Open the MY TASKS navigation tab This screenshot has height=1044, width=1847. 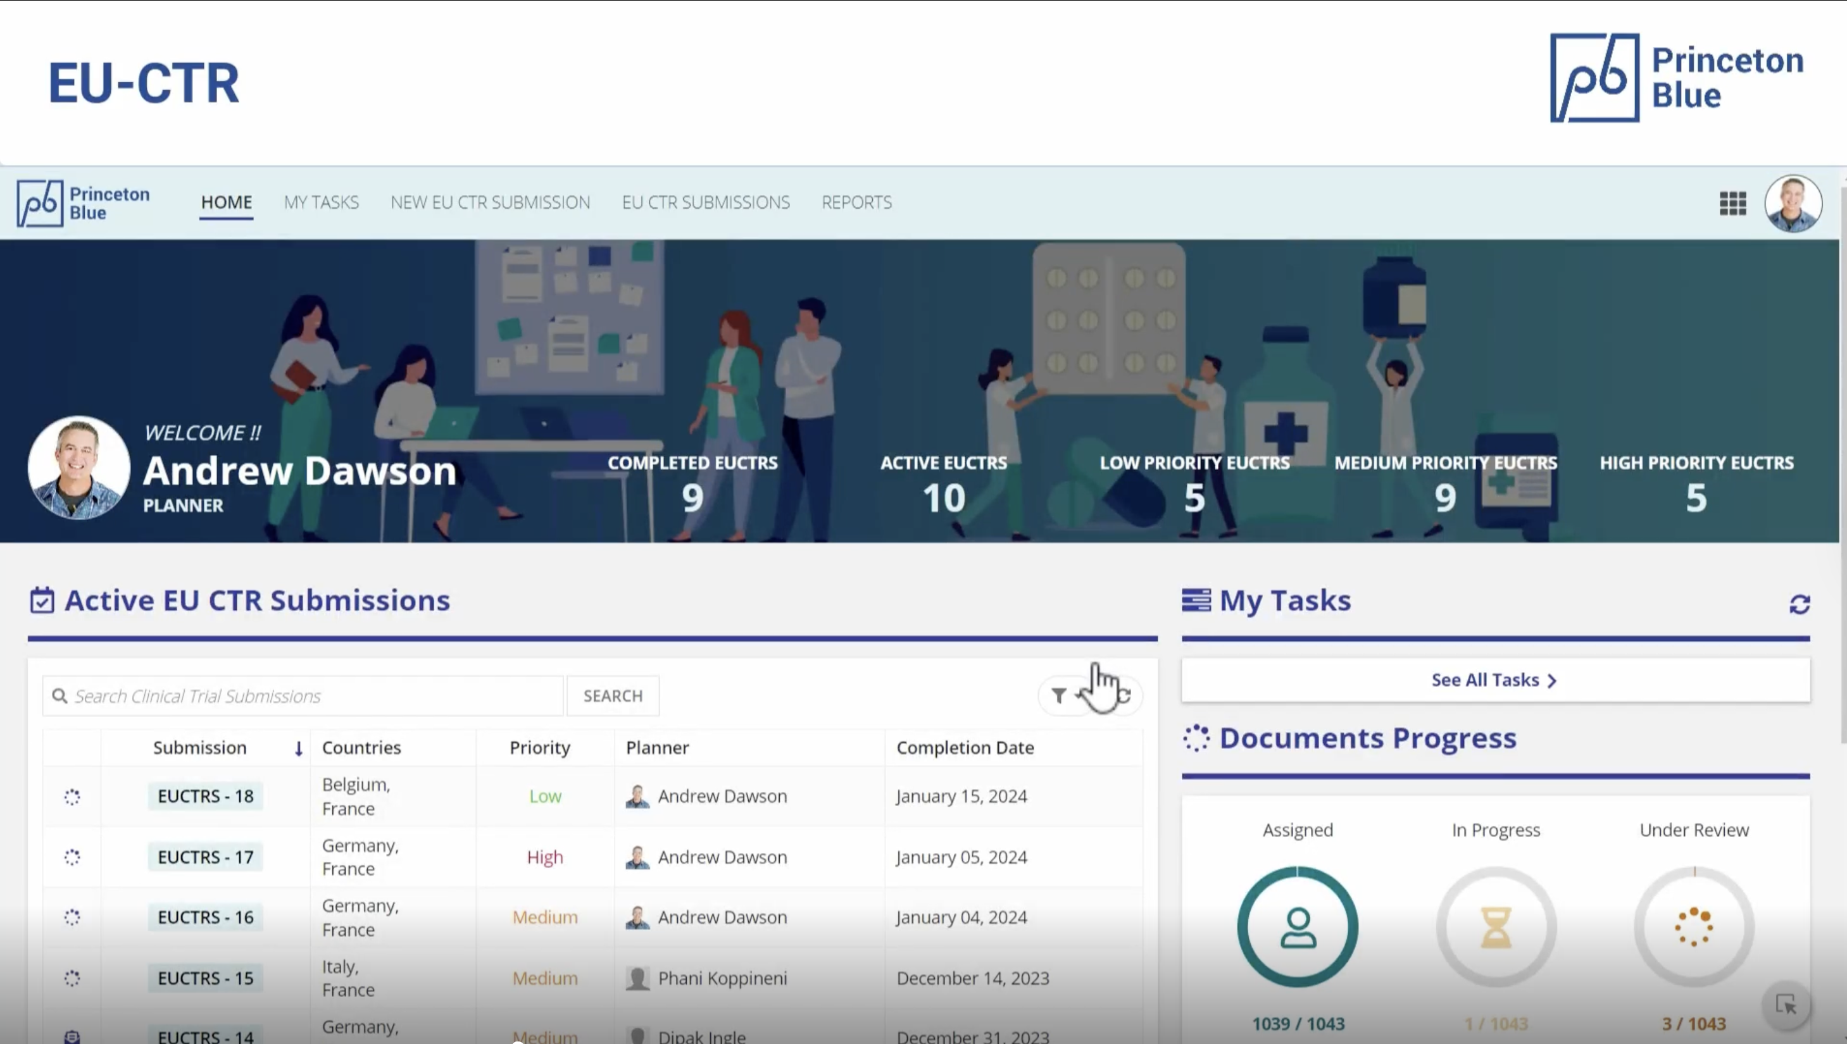coord(322,203)
